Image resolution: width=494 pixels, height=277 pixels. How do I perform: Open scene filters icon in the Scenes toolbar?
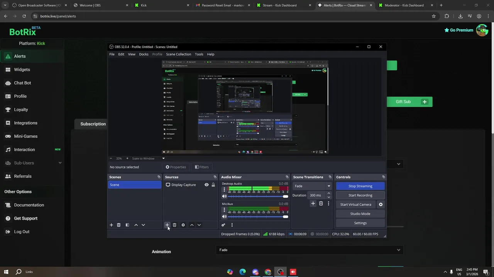[127, 225]
